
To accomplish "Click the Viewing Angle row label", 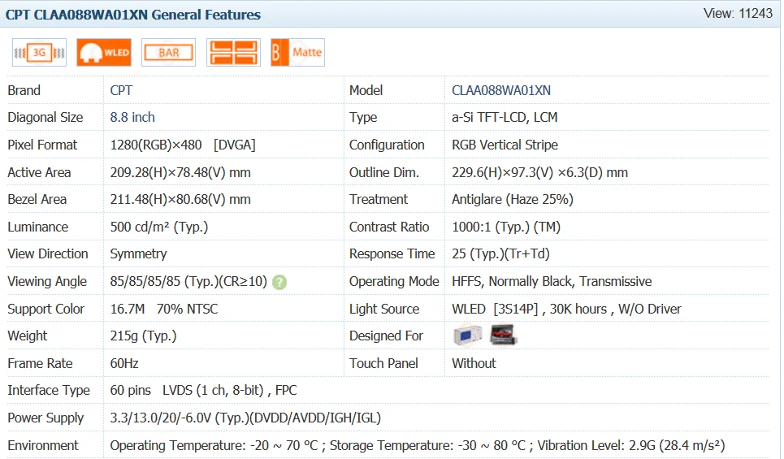I will [47, 282].
